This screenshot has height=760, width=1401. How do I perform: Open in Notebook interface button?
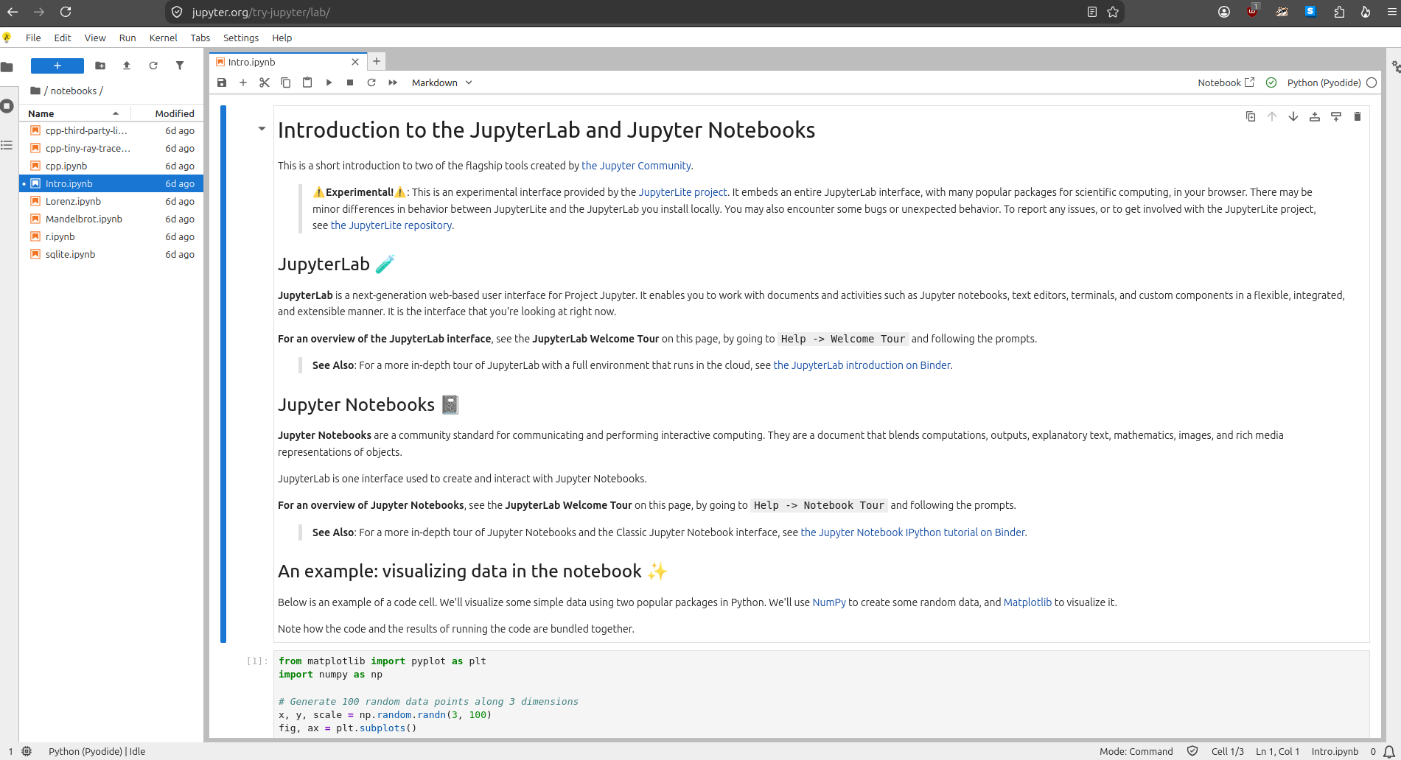(x=1226, y=82)
